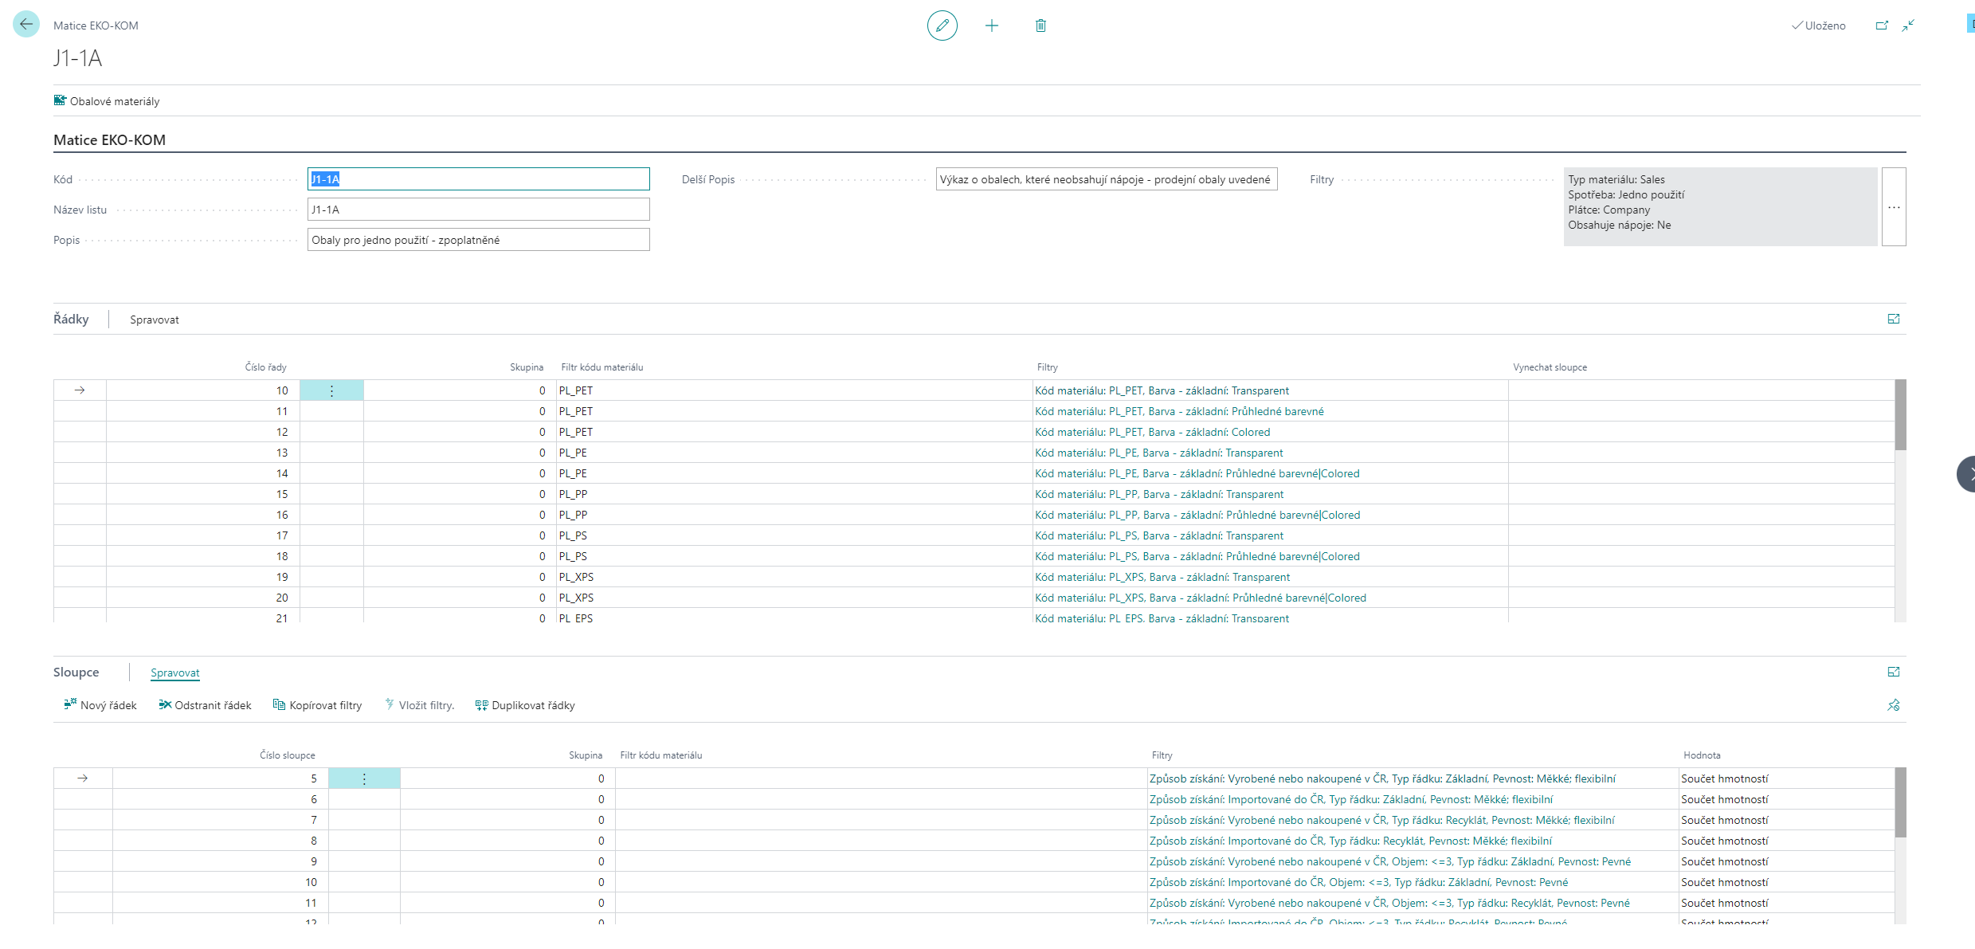Open this page in a new window
Viewport: 1975px width, 949px height.
[x=1882, y=25]
